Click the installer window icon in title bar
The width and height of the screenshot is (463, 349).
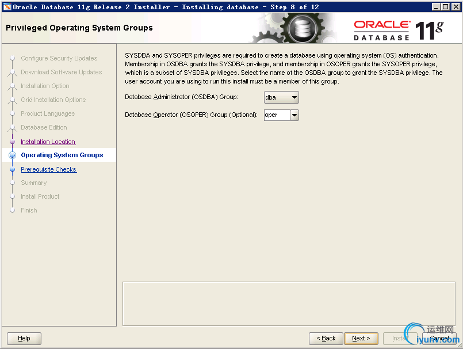[x=7, y=7]
